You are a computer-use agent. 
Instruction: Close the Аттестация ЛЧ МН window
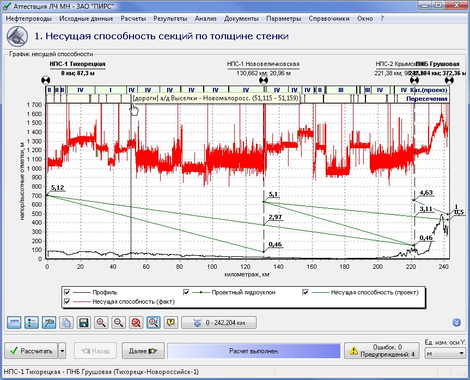click(x=456, y=5)
